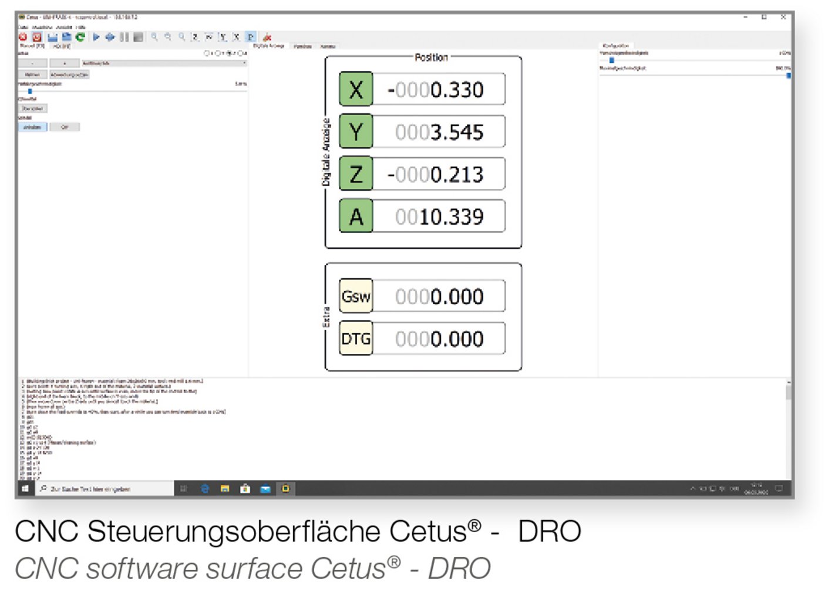The height and width of the screenshot is (595, 828).
Task: Click the red X emergency stop icon
Action: pyautogui.click(x=23, y=37)
